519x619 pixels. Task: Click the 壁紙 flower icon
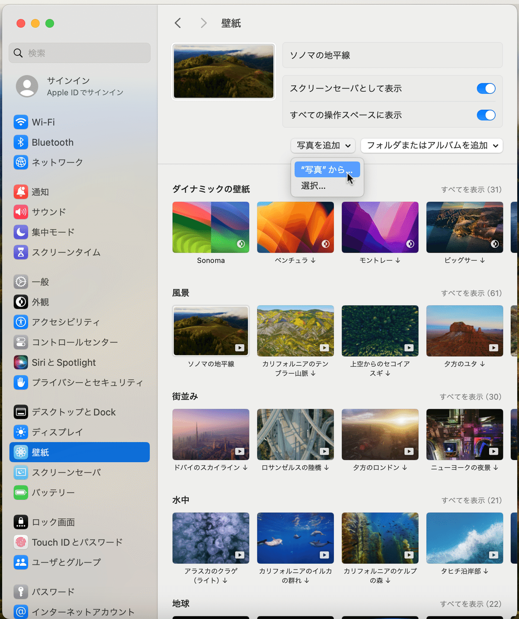pyautogui.click(x=21, y=452)
